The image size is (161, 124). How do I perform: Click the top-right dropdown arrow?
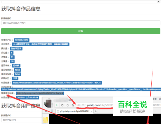(x=158, y=2)
